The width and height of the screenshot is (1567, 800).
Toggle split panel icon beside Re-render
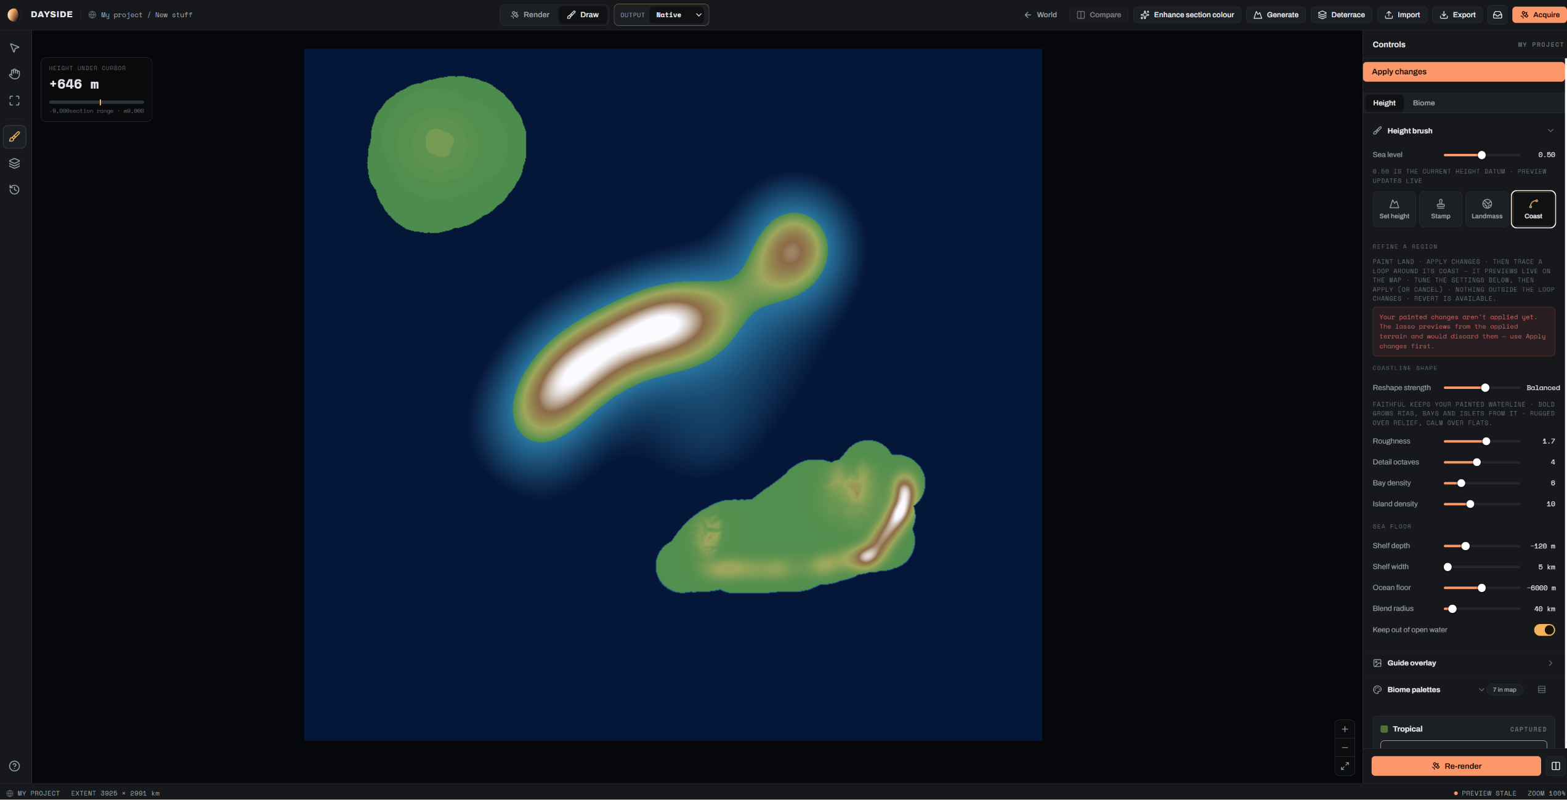[1555, 766]
